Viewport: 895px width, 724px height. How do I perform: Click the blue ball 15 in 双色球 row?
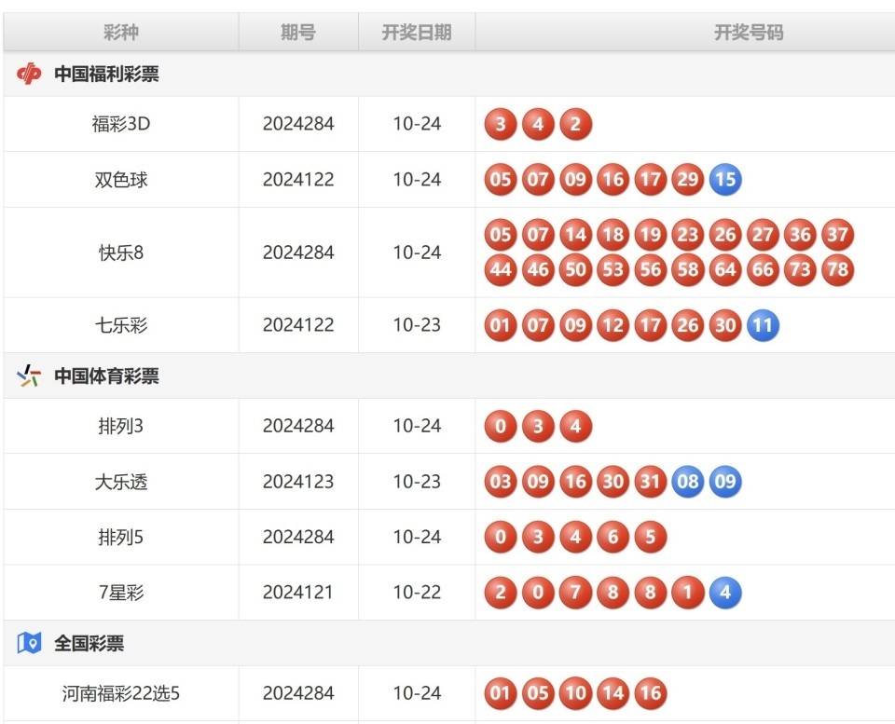tap(725, 179)
